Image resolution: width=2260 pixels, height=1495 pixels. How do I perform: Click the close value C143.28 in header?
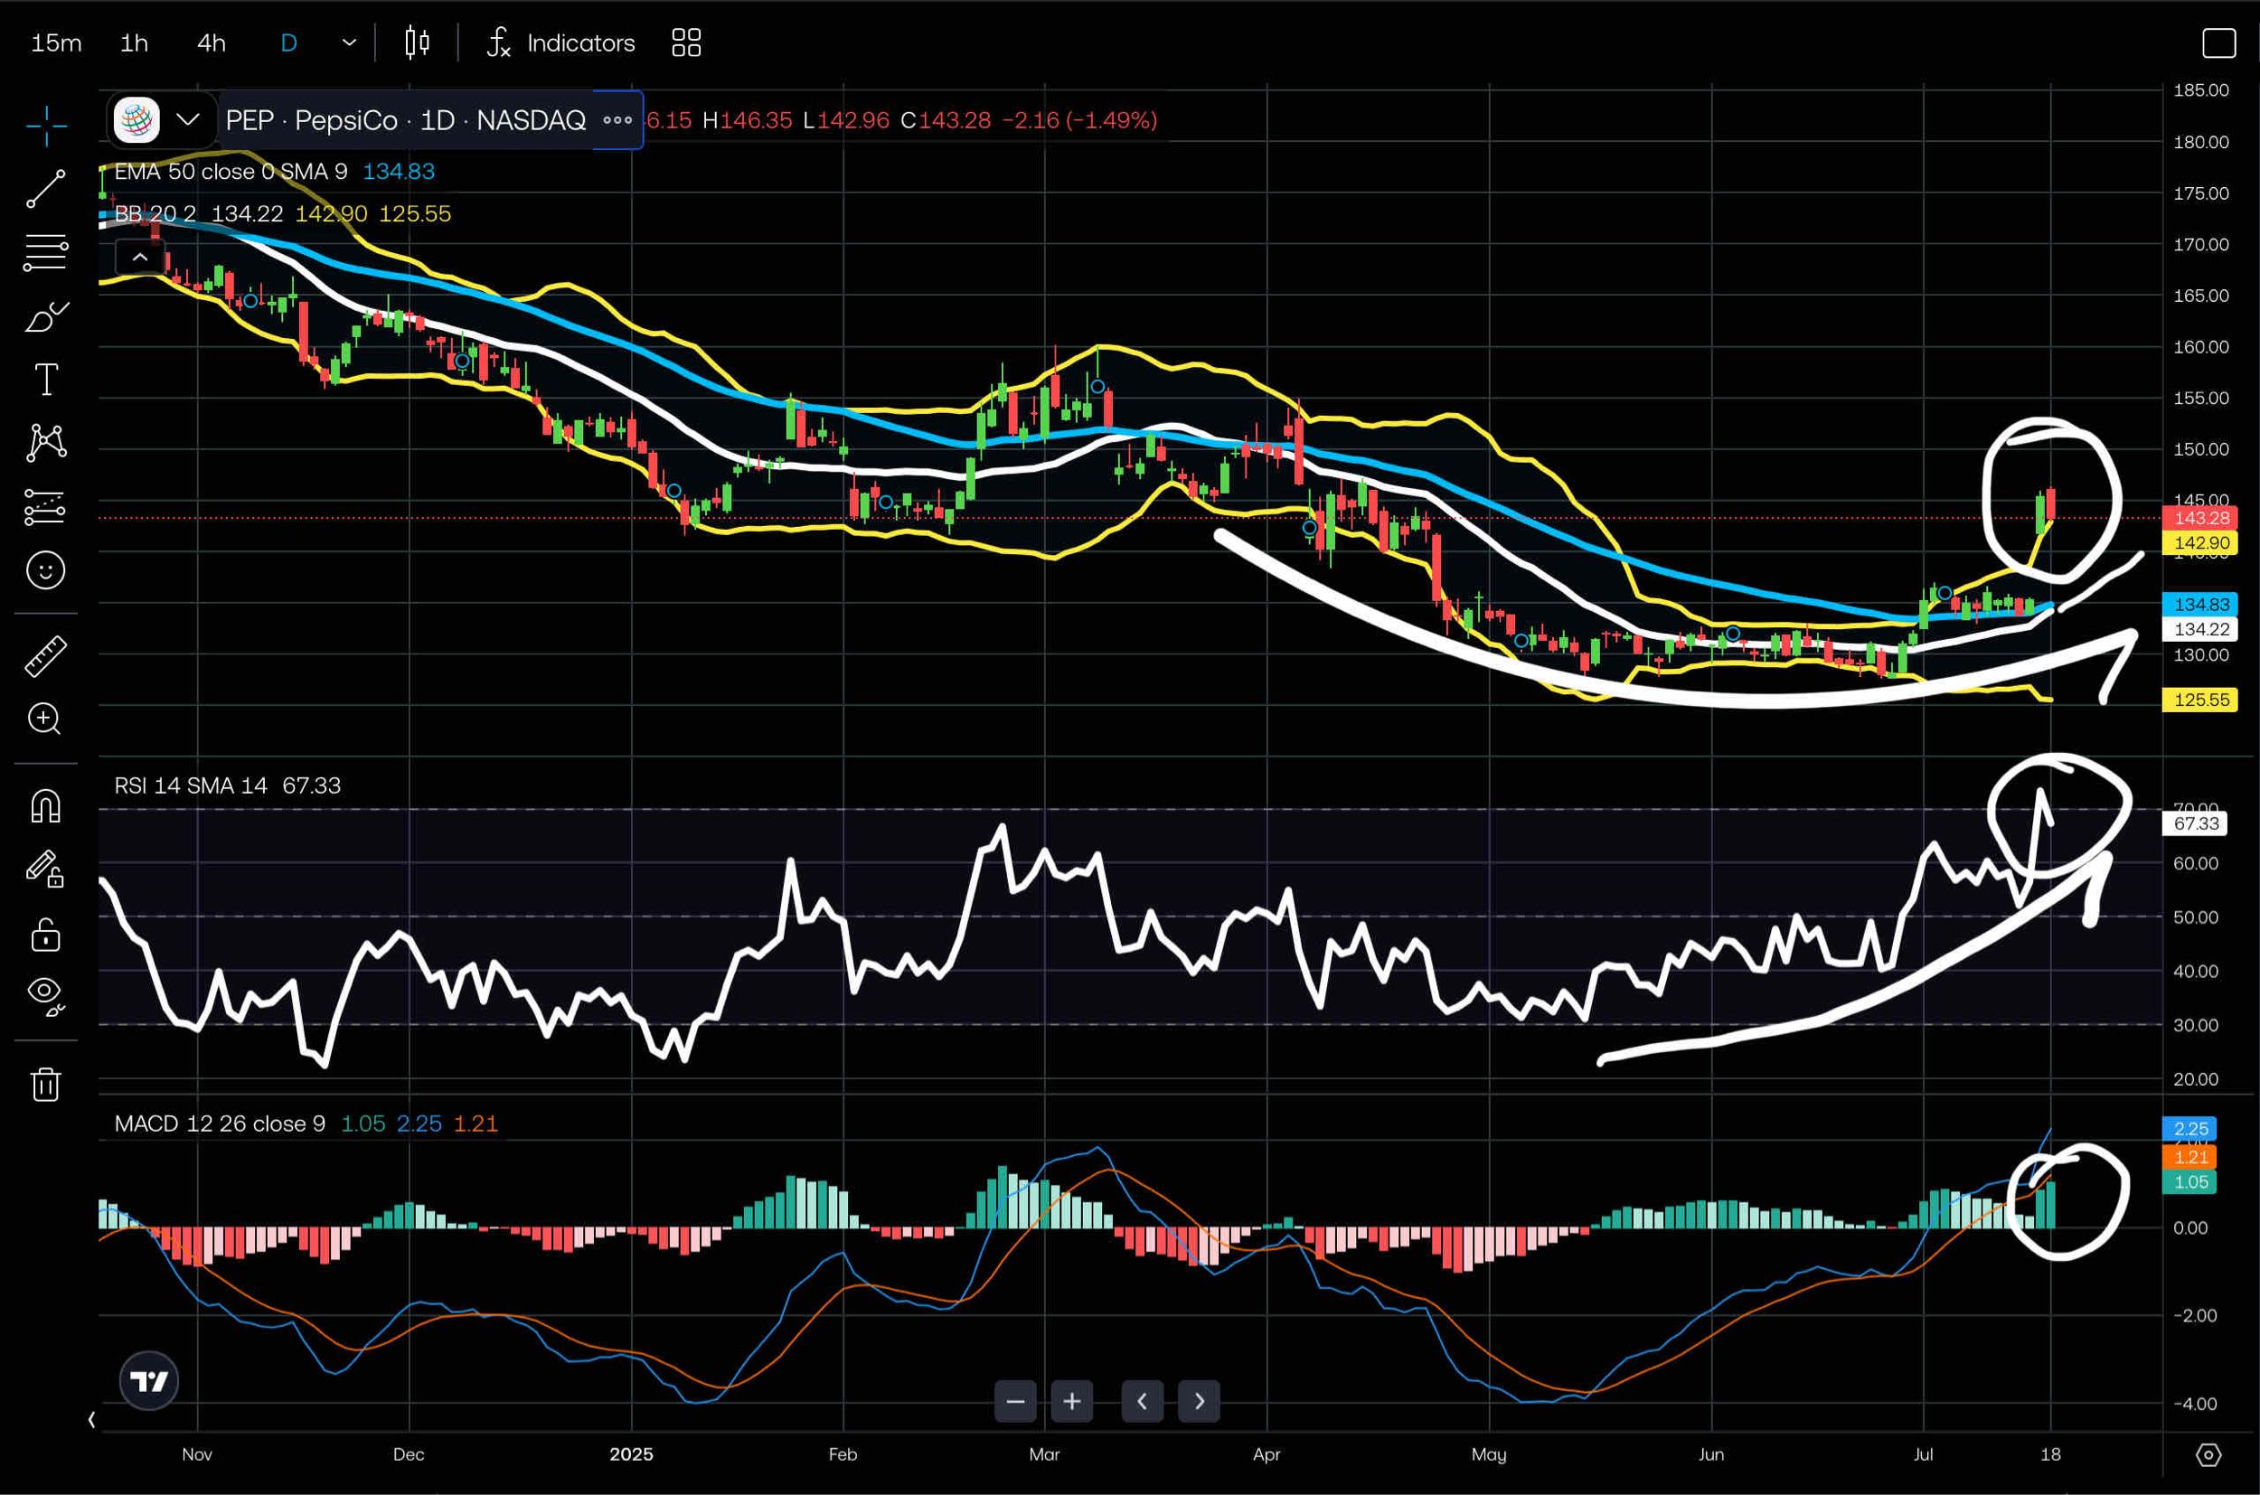click(946, 120)
